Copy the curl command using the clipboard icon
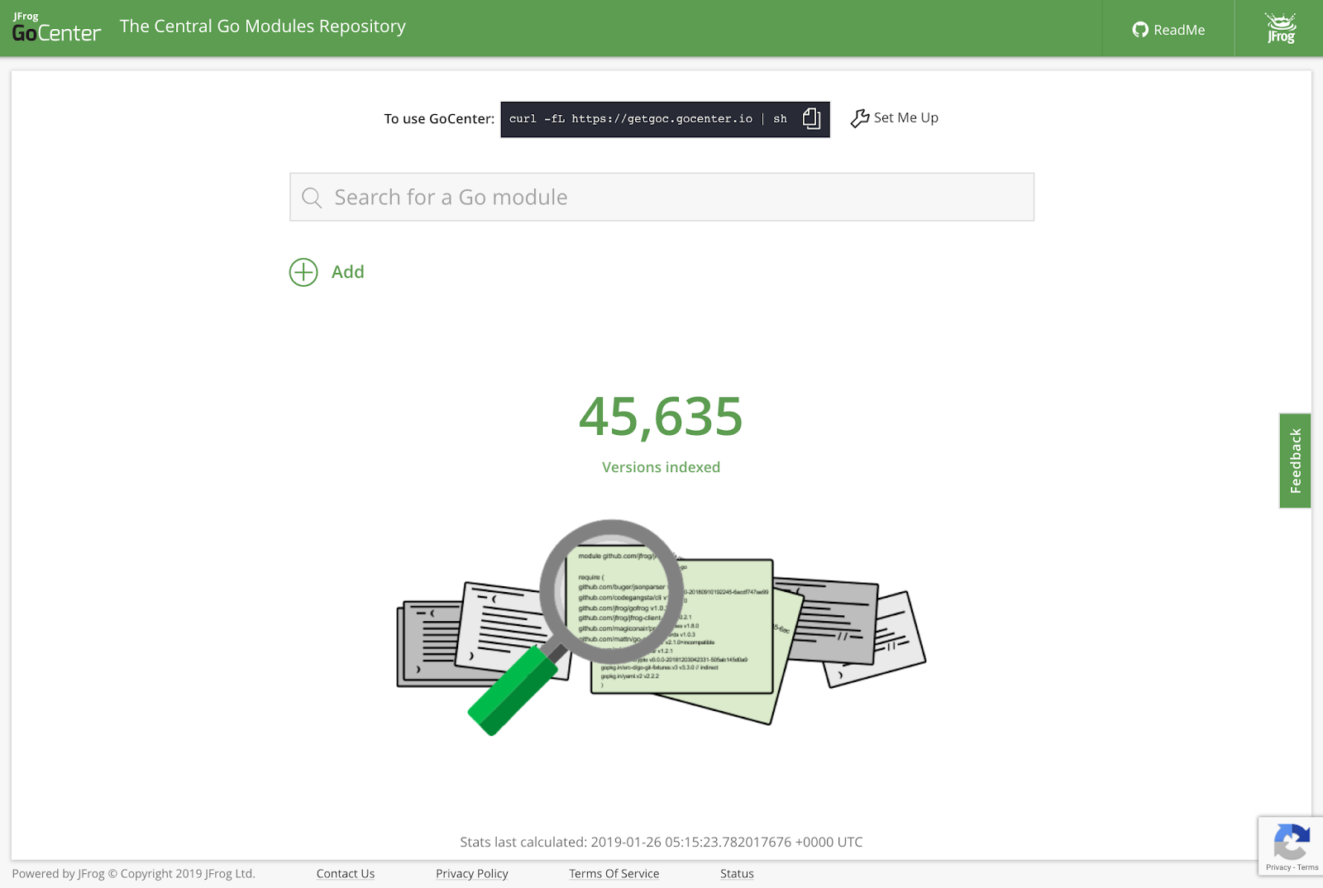Image resolution: width=1323 pixels, height=888 pixels. click(811, 119)
